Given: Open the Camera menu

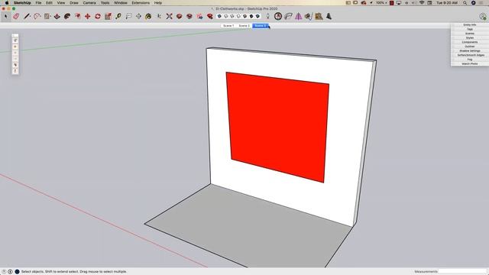Looking at the screenshot, I should coord(89,3).
